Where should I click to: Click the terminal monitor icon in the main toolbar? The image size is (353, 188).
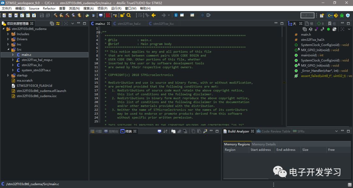[101, 15]
